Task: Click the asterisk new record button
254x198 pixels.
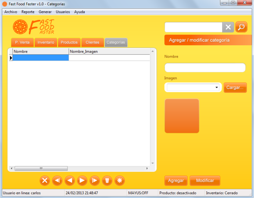Action: (120, 180)
